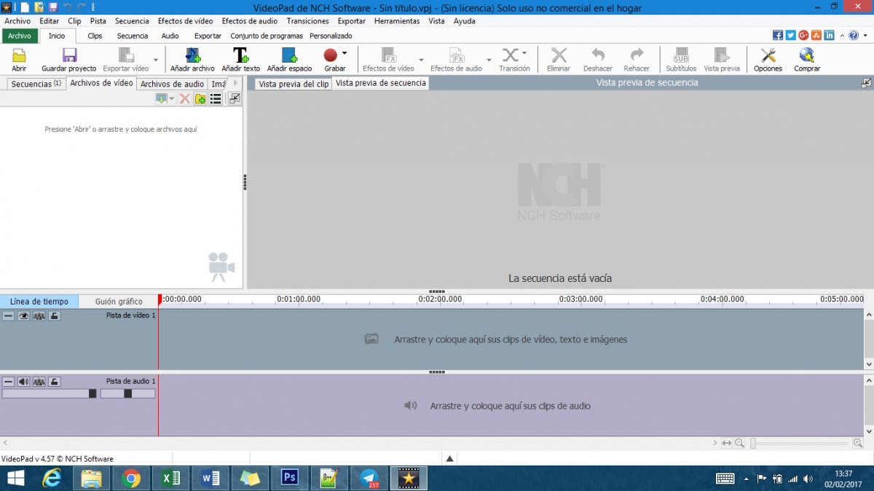Collapse the ribbon with the caret arrow
Viewport: 874px width, 491px height.
pyautogui.click(x=842, y=35)
